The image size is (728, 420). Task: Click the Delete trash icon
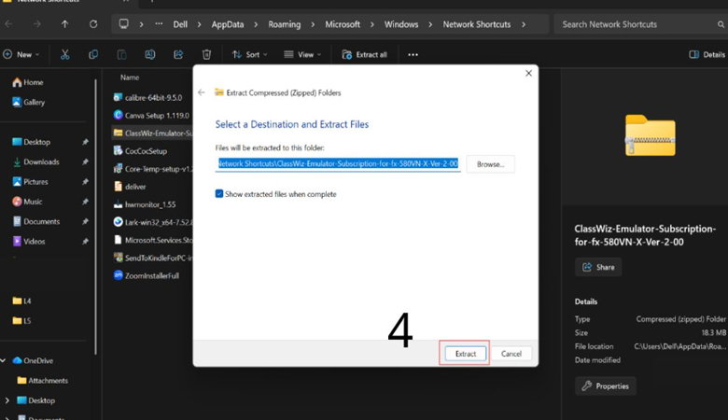point(206,55)
